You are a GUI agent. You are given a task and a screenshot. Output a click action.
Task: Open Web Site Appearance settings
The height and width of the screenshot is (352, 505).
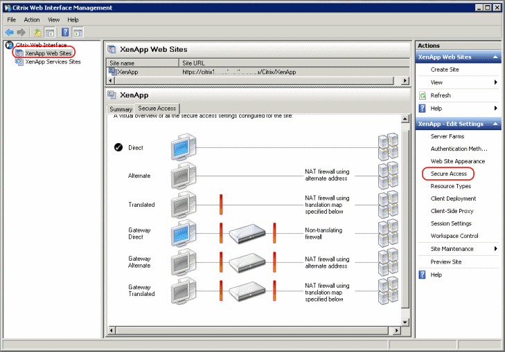(x=458, y=161)
